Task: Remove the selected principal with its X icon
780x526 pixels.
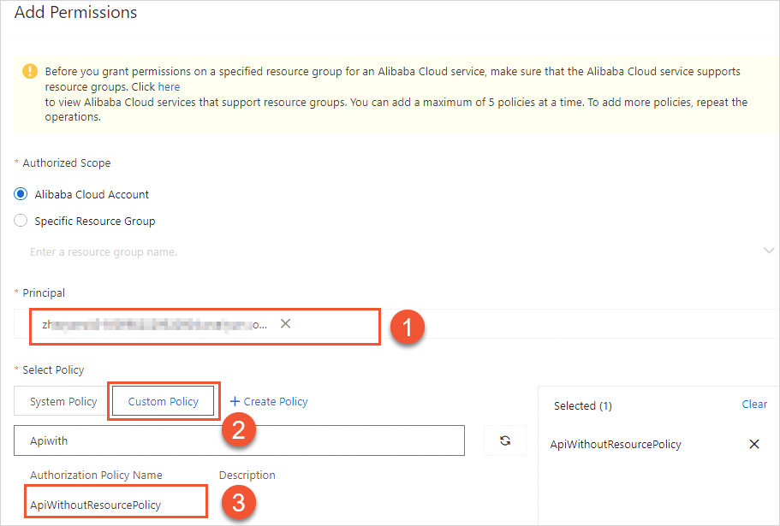Action: click(286, 324)
